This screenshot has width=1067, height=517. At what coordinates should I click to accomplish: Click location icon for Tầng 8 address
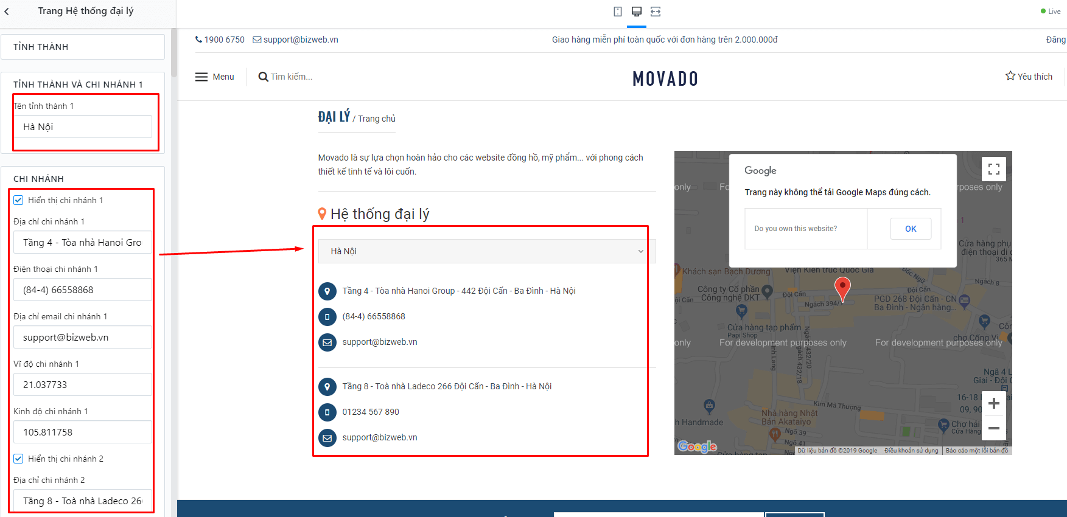[x=327, y=387]
